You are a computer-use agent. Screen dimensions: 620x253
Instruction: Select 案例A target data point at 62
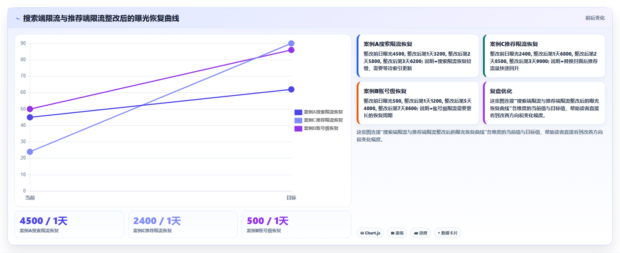point(291,89)
